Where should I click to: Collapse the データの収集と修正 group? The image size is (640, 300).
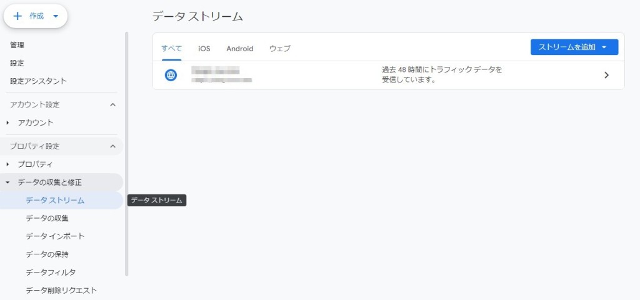tap(7, 182)
